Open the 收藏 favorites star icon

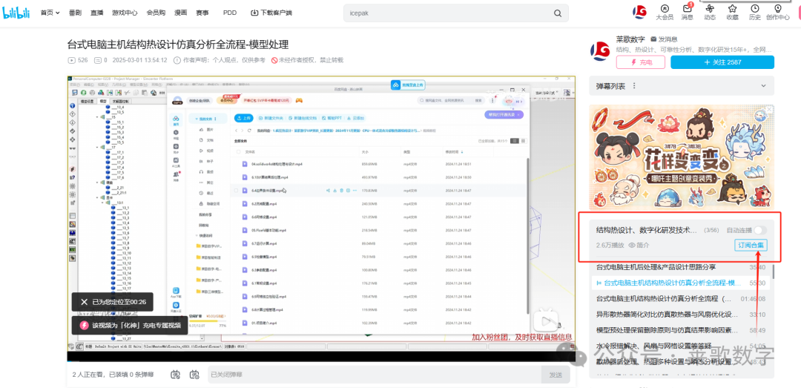point(732,10)
